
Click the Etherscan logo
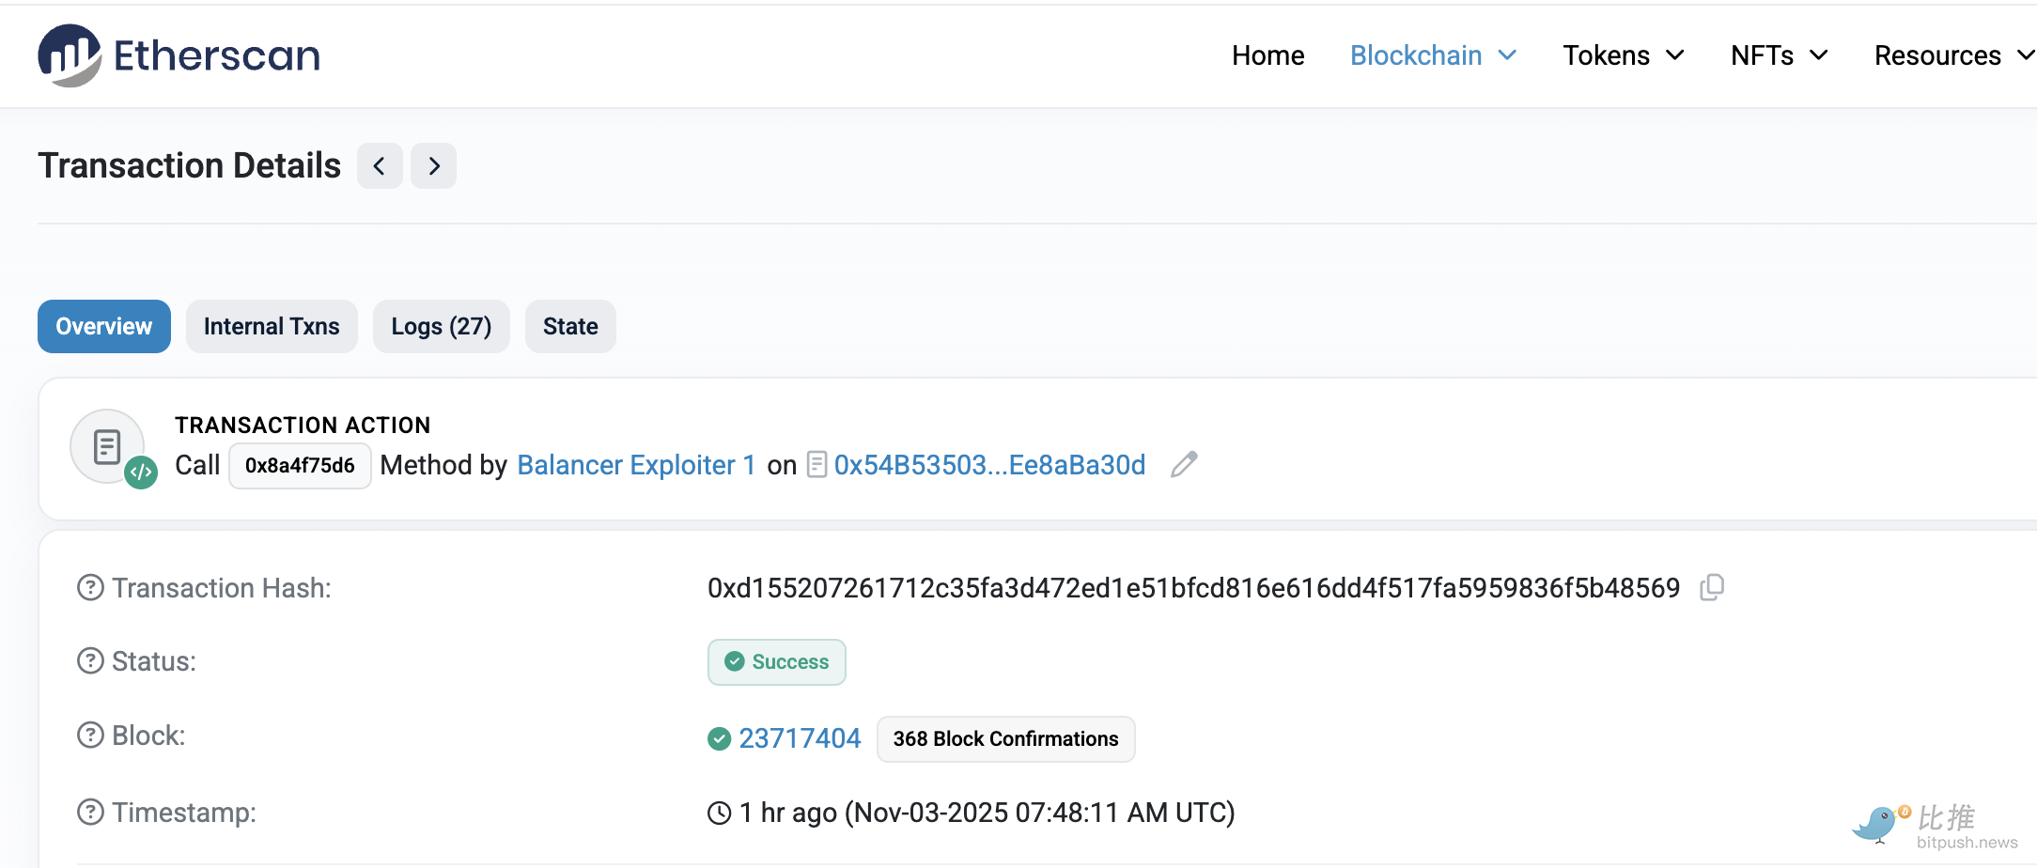179,54
